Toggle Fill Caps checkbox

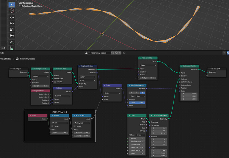point(55,82)
